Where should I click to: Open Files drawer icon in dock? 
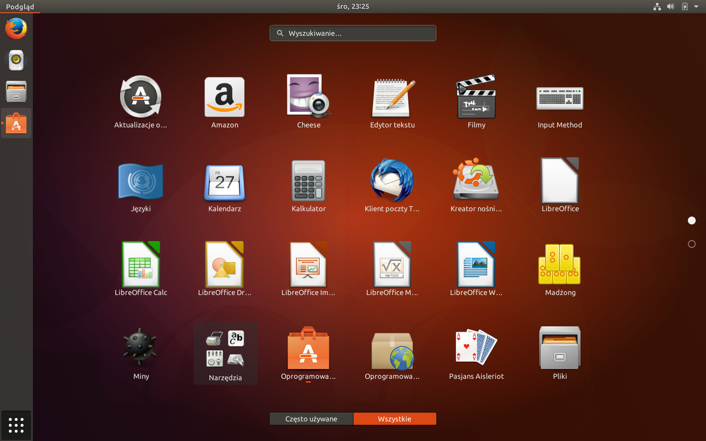pyautogui.click(x=16, y=91)
